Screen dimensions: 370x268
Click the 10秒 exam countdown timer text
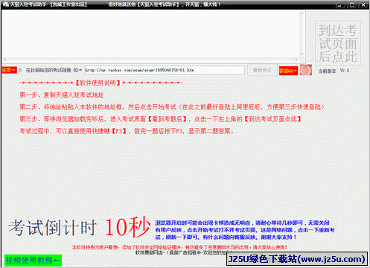coord(128,227)
